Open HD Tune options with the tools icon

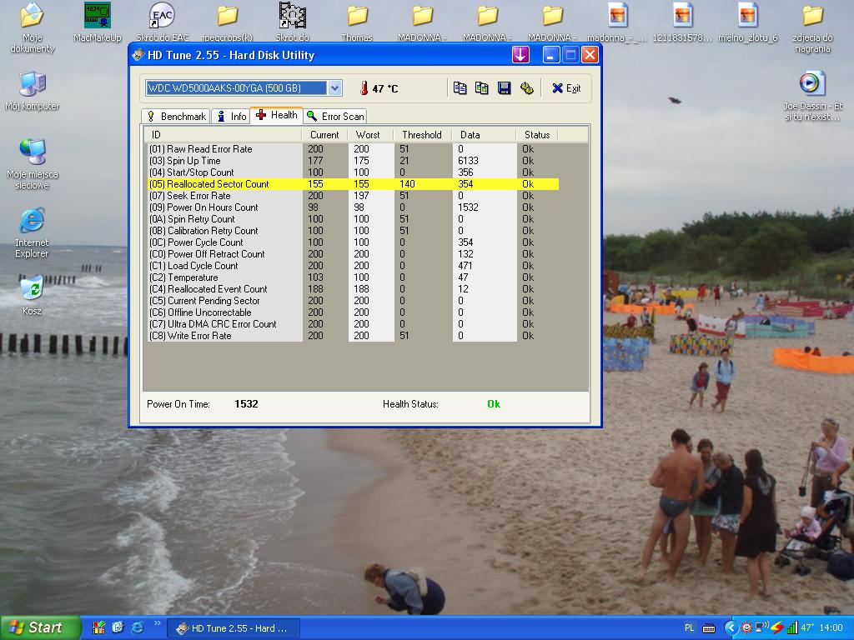527,88
